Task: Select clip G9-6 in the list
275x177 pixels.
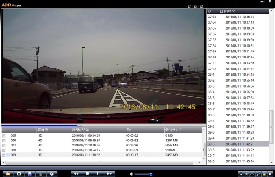Action: pyautogui.click(x=237, y=150)
